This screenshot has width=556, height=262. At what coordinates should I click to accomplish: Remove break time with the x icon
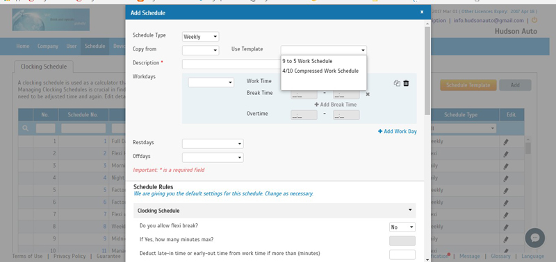coord(368,94)
